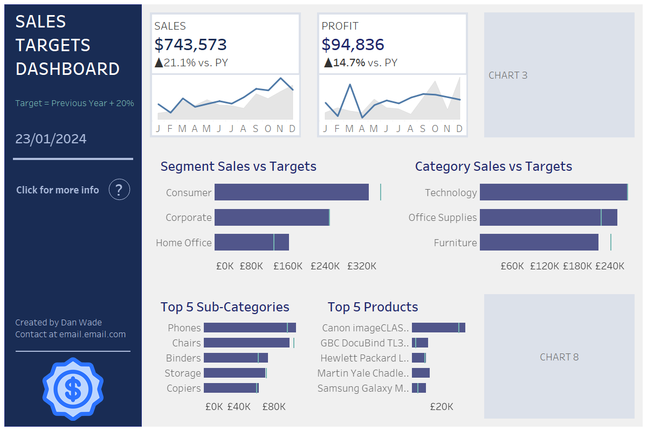Select the Consumer segment bar
Image resolution: width=647 pixels, height=431 pixels.
(x=291, y=192)
